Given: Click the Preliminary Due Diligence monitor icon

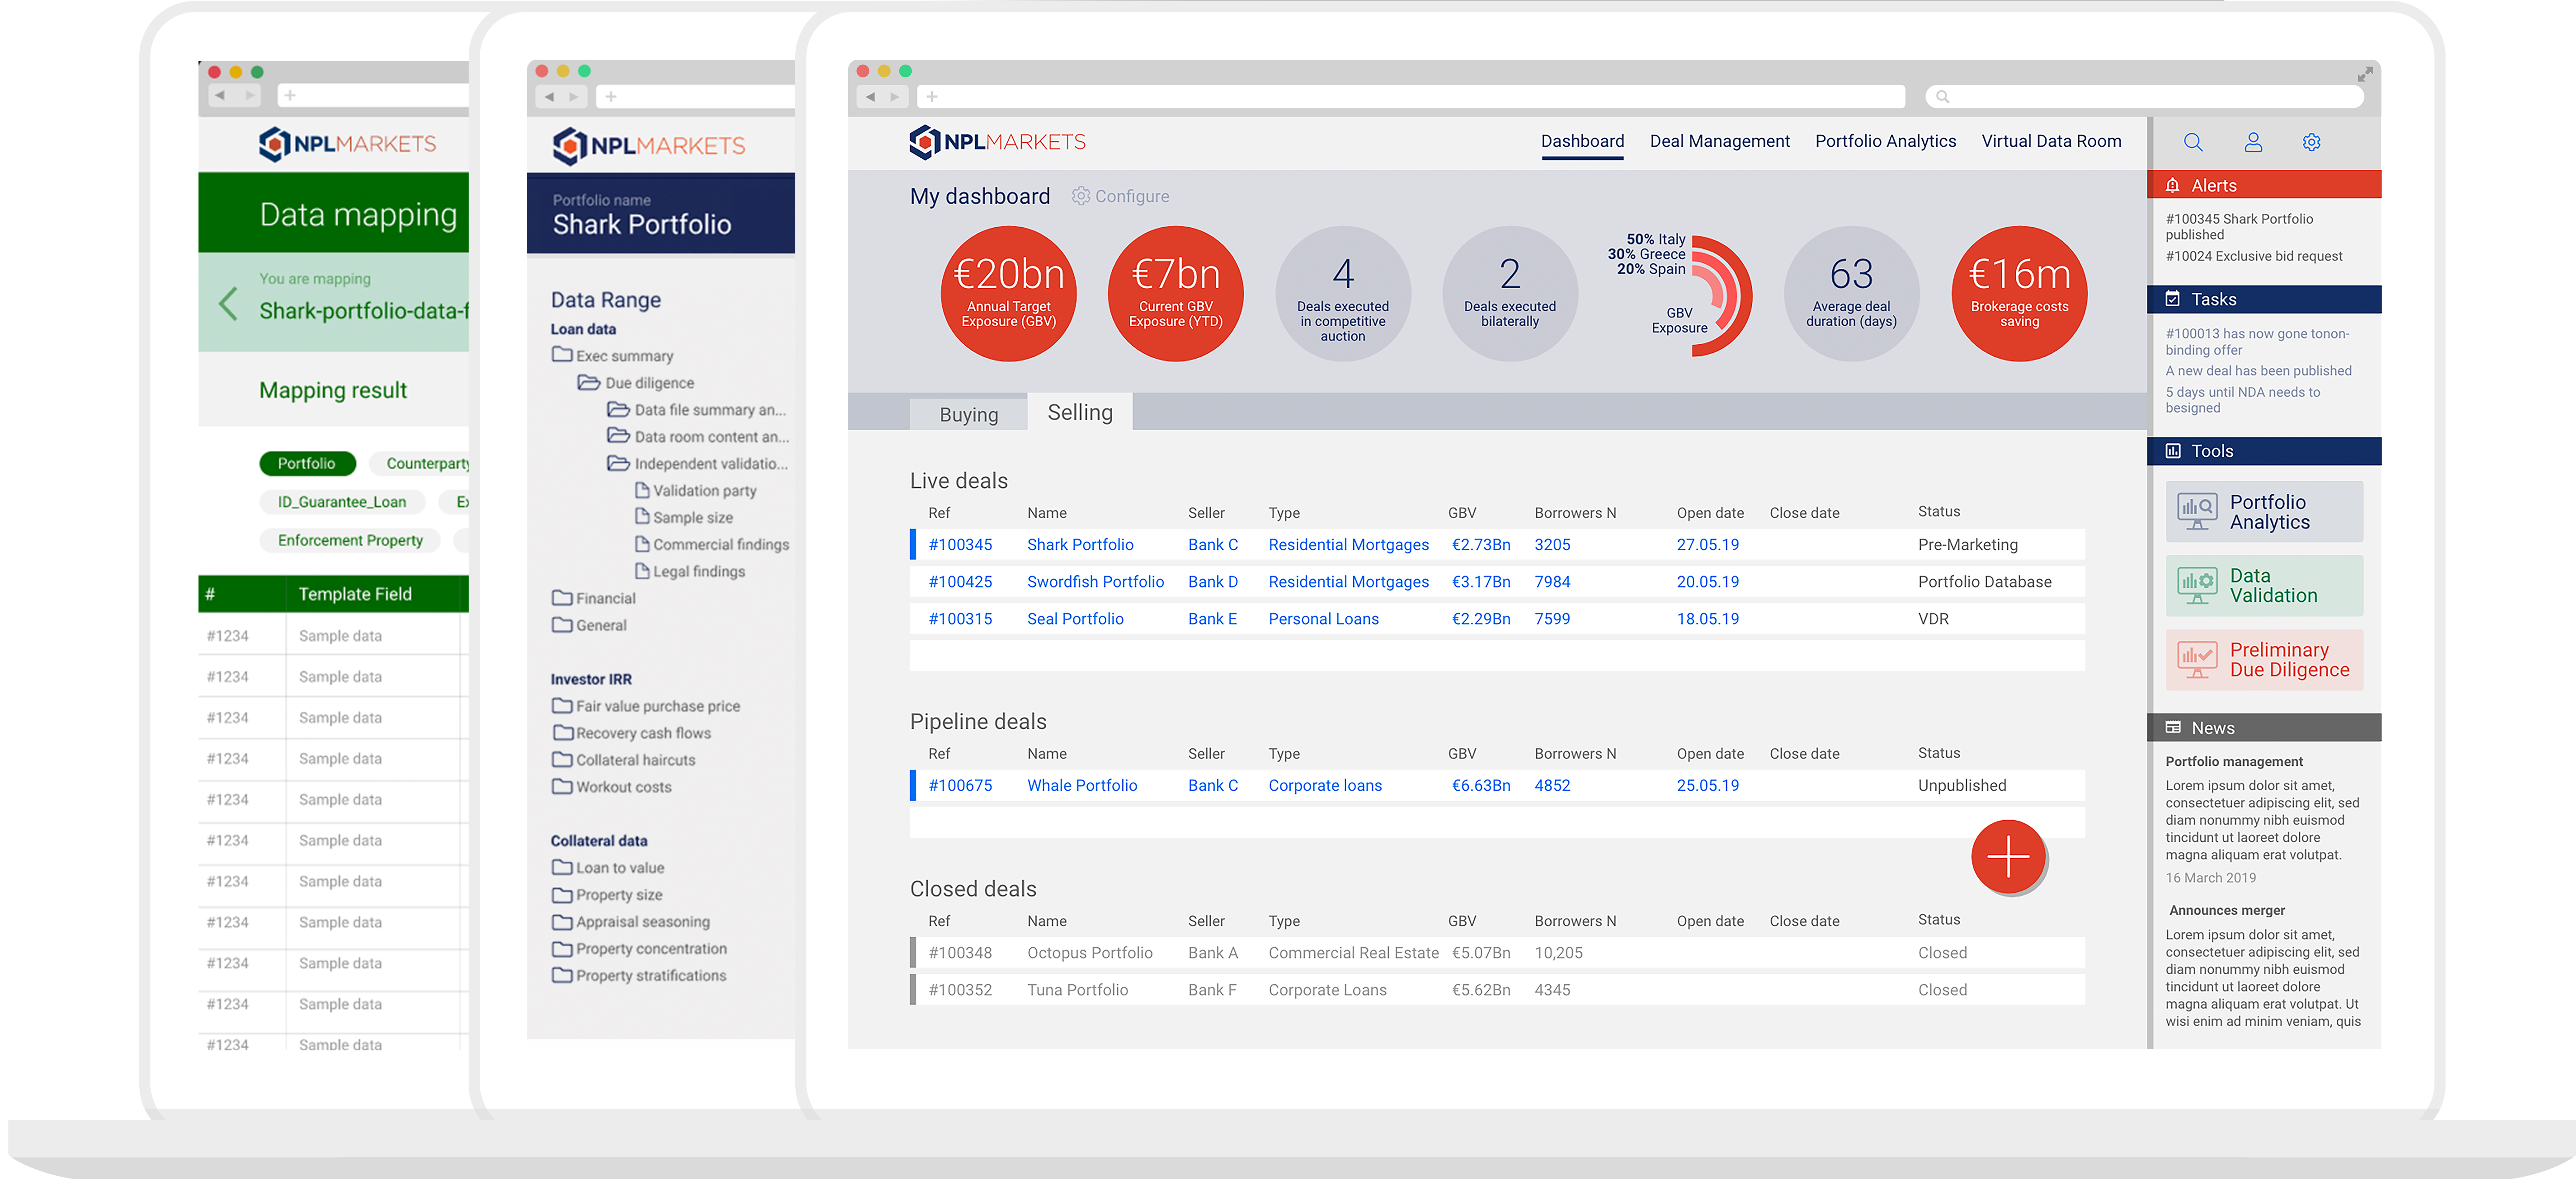Looking at the screenshot, I should tap(2197, 660).
